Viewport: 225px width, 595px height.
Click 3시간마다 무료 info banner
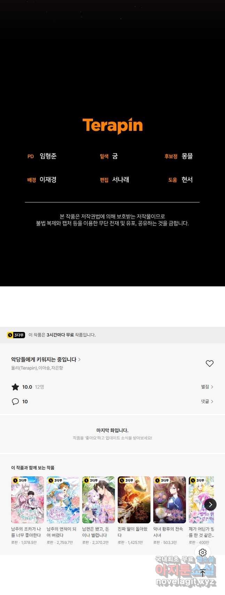click(113, 335)
